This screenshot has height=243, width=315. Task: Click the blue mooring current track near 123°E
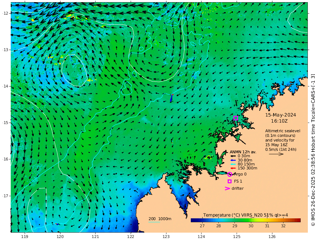pos(171,98)
